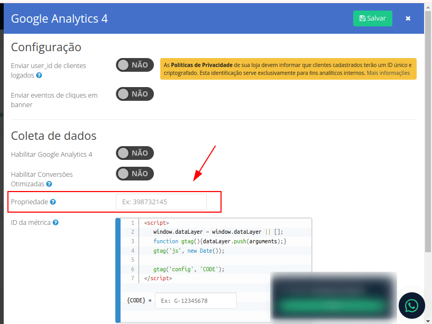Click the Coleta de dados heading
432x324 pixels.
pyautogui.click(x=54, y=136)
